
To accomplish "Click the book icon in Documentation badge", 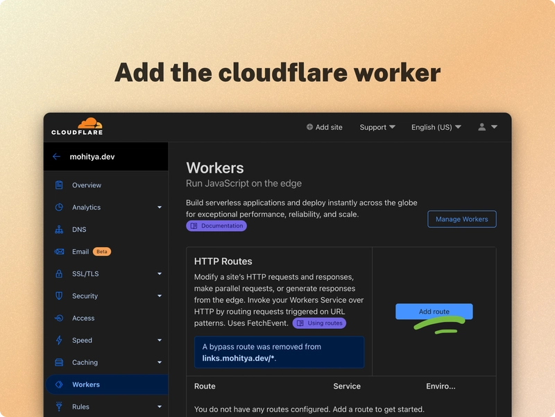I will coord(194,225).
